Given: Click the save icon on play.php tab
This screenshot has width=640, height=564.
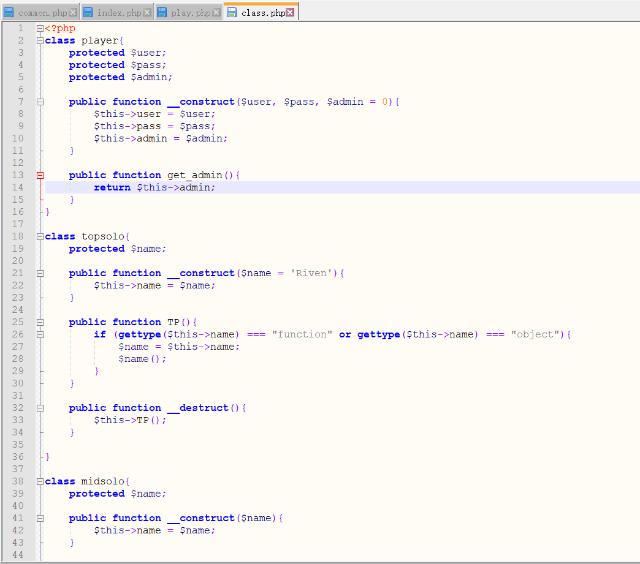Looking at the screenshot, I should pyautogui.click(x=161, y=12).
